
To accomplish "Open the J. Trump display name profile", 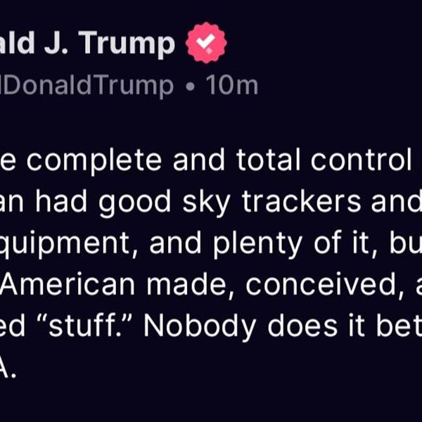I will point(87,43).
